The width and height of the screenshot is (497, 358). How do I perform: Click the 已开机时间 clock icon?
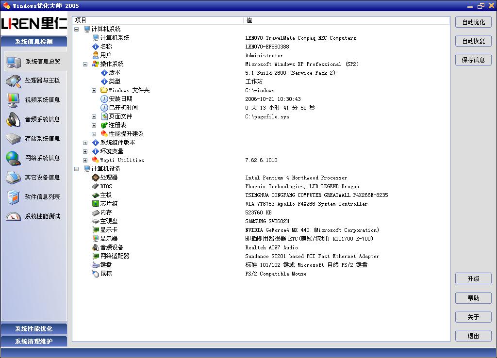coord(104,108)
